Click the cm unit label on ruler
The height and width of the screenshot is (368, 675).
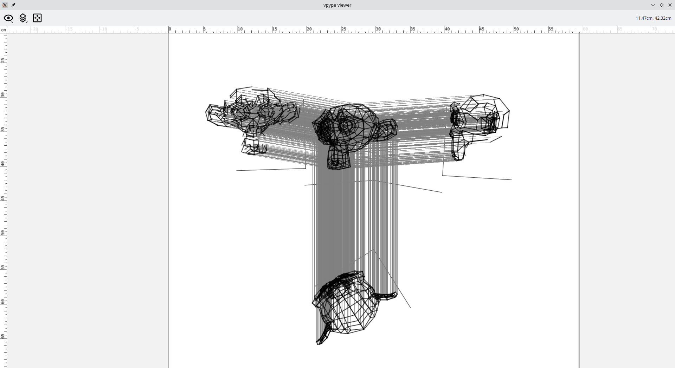[4, 30]
